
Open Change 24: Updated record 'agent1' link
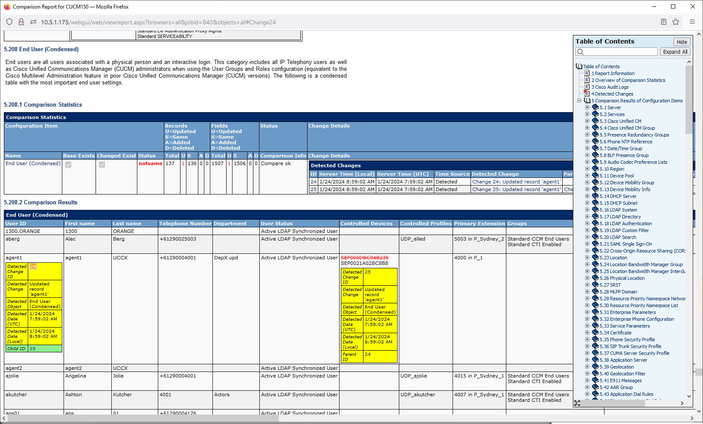(x=516, y=182)
